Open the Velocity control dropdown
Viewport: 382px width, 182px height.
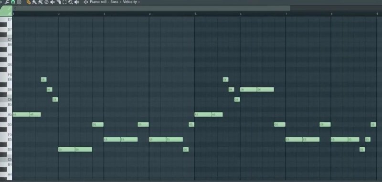(130, 2)
